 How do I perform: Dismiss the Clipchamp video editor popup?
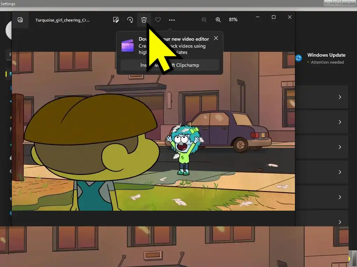click(216, 38)
